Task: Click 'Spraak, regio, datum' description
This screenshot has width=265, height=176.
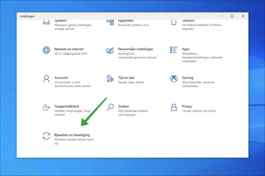Action: pyautogui.click(x=131, y=82)
